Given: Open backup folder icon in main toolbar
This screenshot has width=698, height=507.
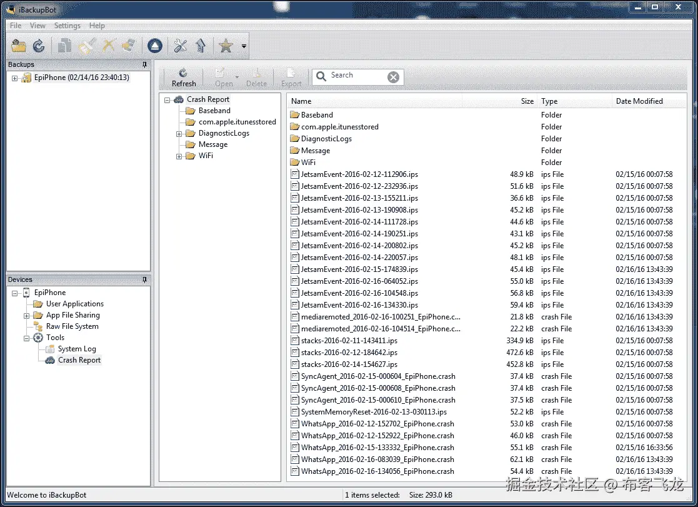Looking at the screenshot, I should (19, 46).
